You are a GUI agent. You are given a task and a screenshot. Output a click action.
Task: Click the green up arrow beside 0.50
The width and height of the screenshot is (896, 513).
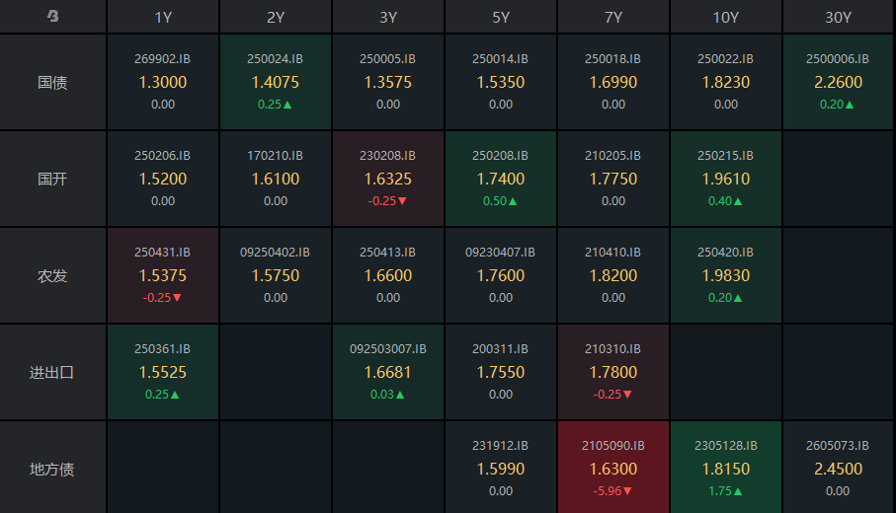pyautogui.click(x=513, y=200)
